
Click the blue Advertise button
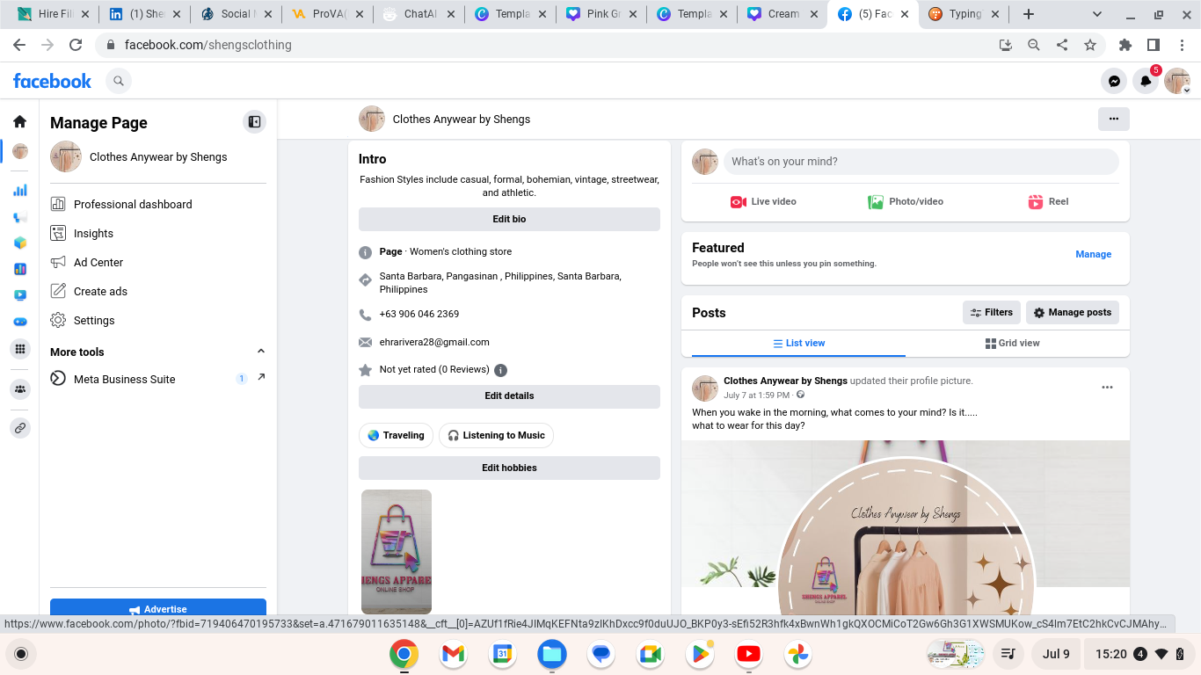click(x=158, y=608)
